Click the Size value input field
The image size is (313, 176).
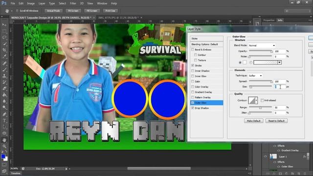pyautogui.click(x=280, y=87)
